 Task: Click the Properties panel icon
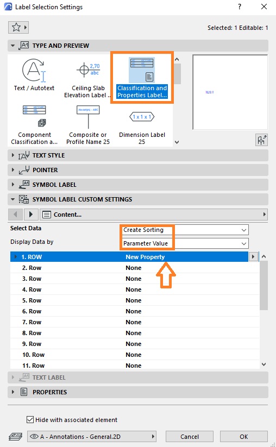(x=24, y=392)
